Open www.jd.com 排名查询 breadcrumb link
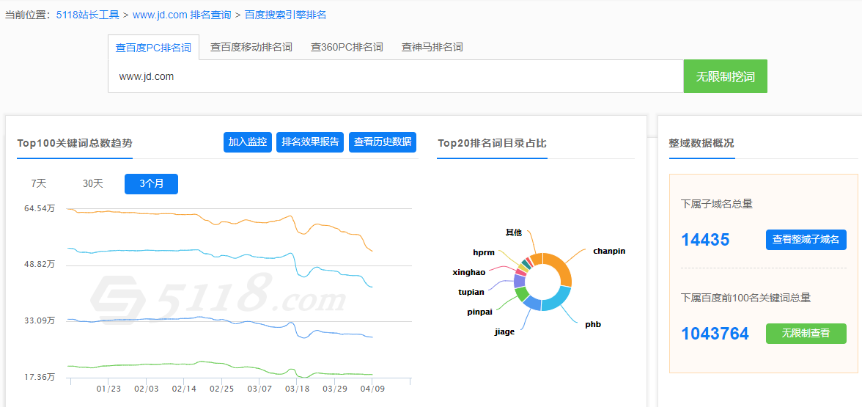Screen dimensions: 862x407 click(x=182, y=15)
